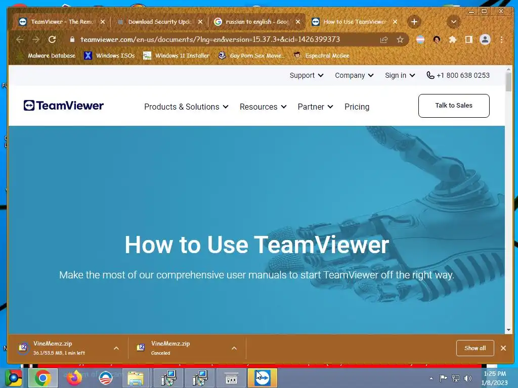This screenshot has width=518, height=388.
Task: Open the Sign in dropdown
Action: 400,75
